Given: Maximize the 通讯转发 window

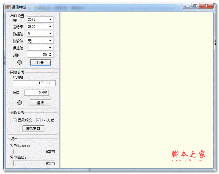Looking at the screenshot, I should 195,6.
